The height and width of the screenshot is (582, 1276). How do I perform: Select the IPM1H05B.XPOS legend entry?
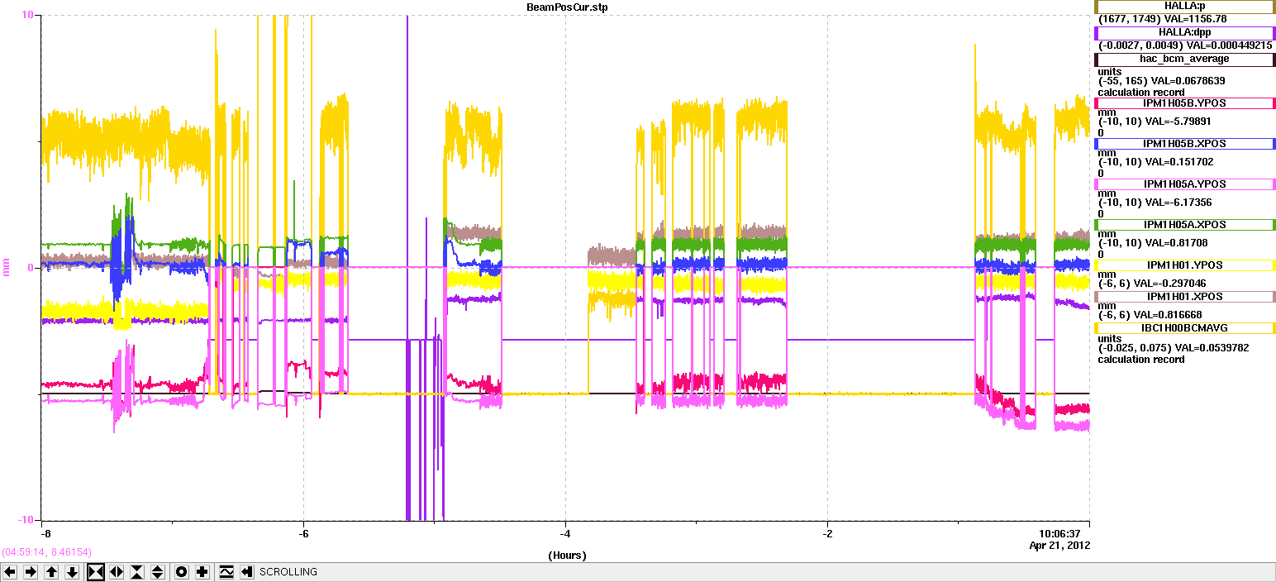pyautogui.click(x=1185, y=144)
